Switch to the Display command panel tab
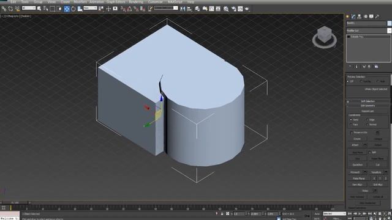The image size is (392, 220). tap(371, 16)
